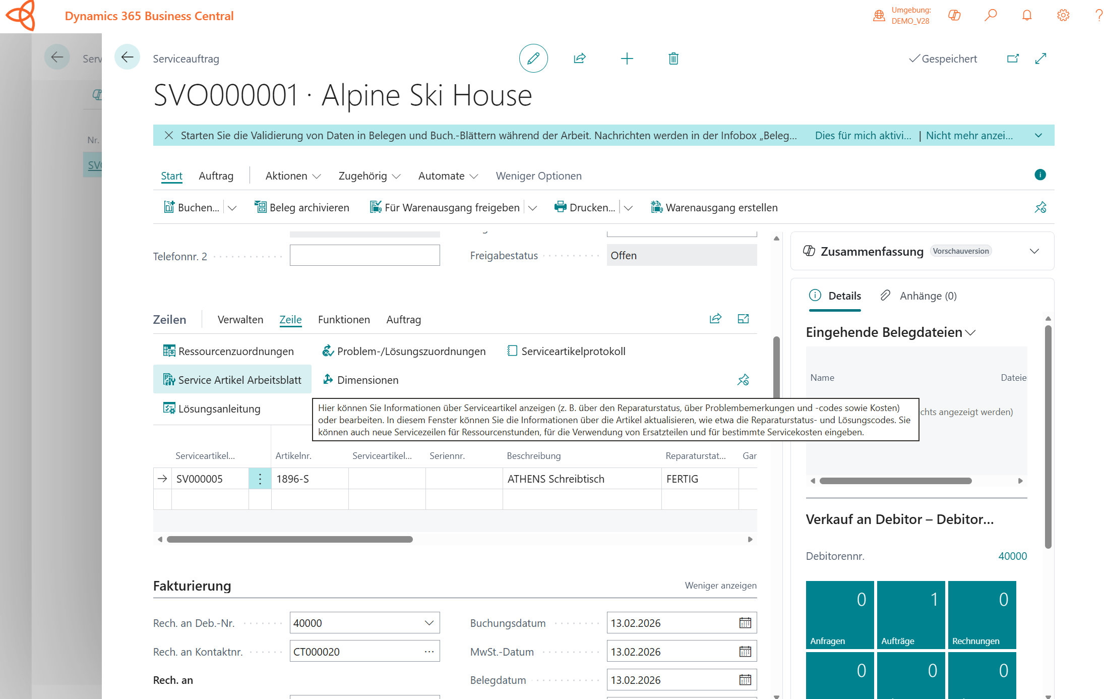Delete the service order with trash icon
This screenshot has height=699, width=1104.
pyautogui.click(x=673, y=59)
